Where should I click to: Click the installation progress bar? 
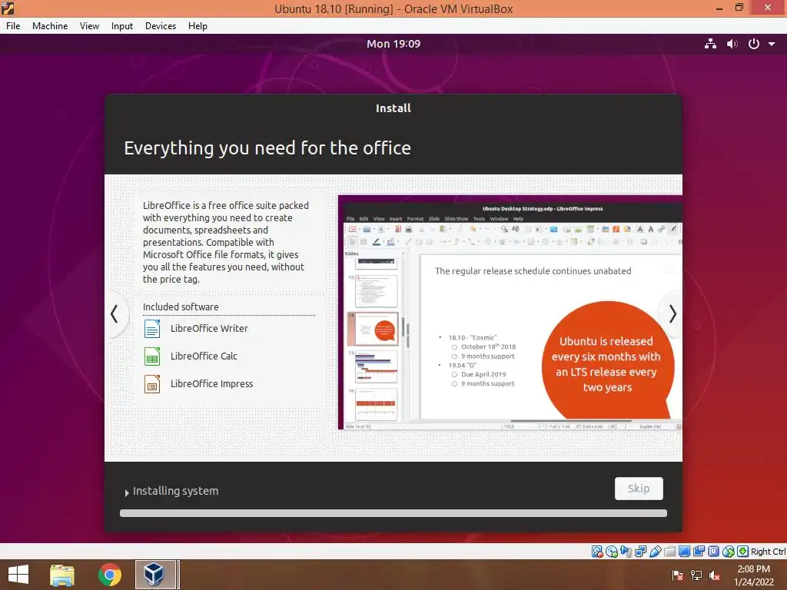tap(393, 513)
